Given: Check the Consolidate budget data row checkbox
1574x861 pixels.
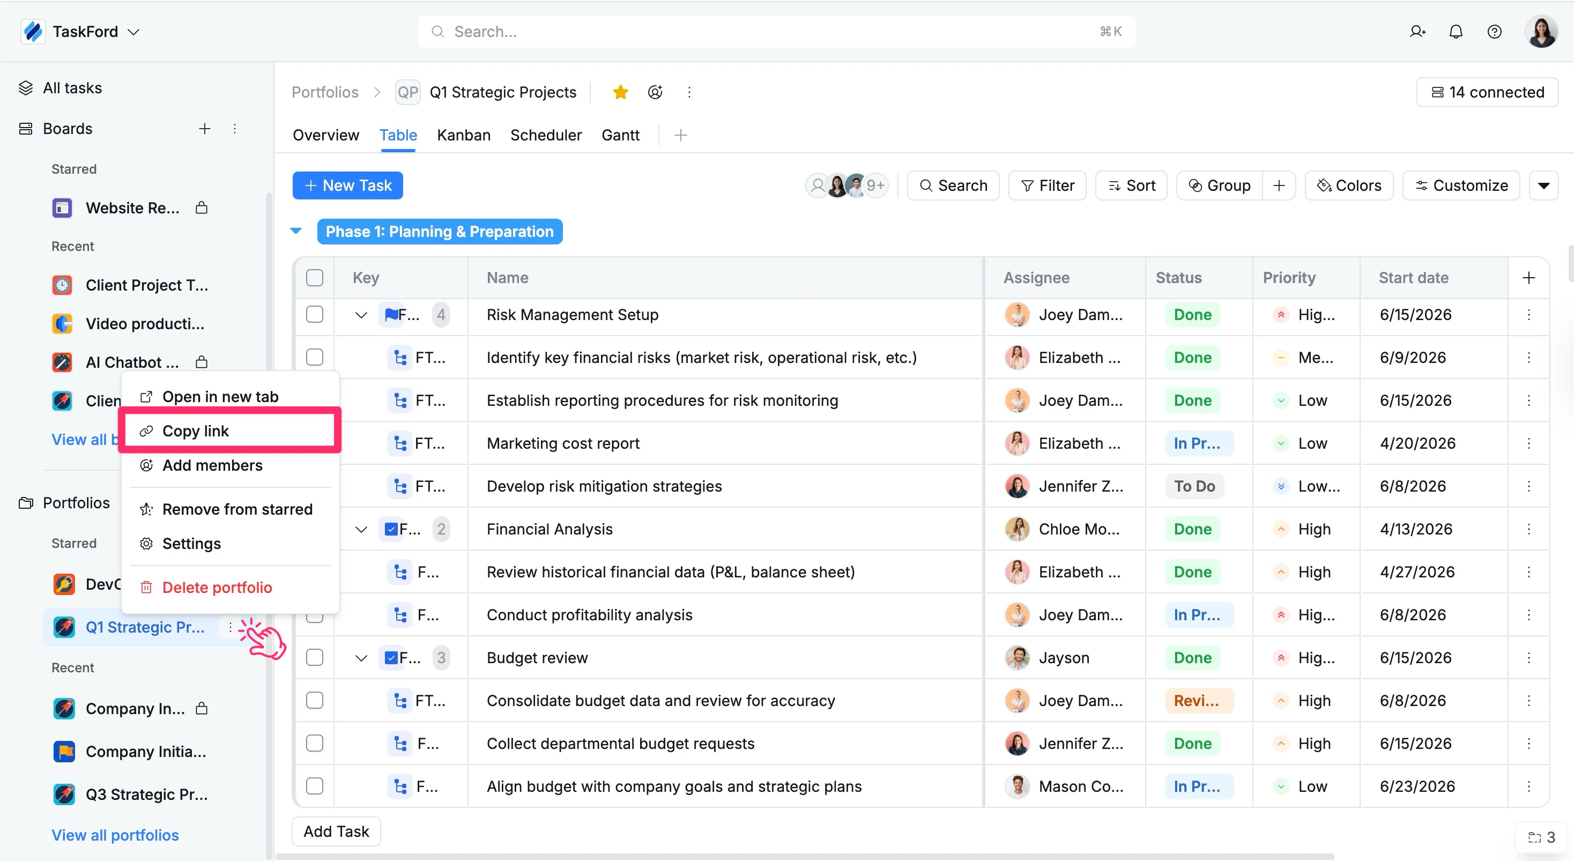Looking at the screenshot, I should pos(315,701).
